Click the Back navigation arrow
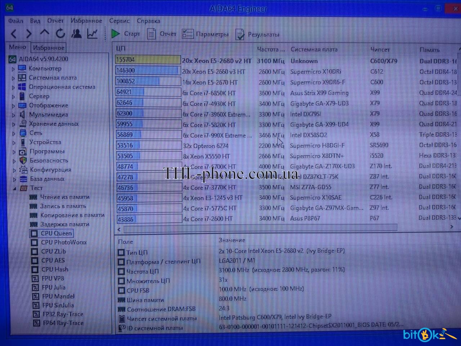Viewport: 461px width, 346px height. (x=14, y=34)
